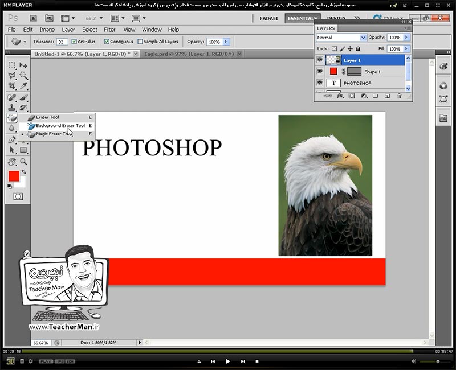
Task: Adjust the KMPlayer volume slider
Action: (x=435, y=361)
